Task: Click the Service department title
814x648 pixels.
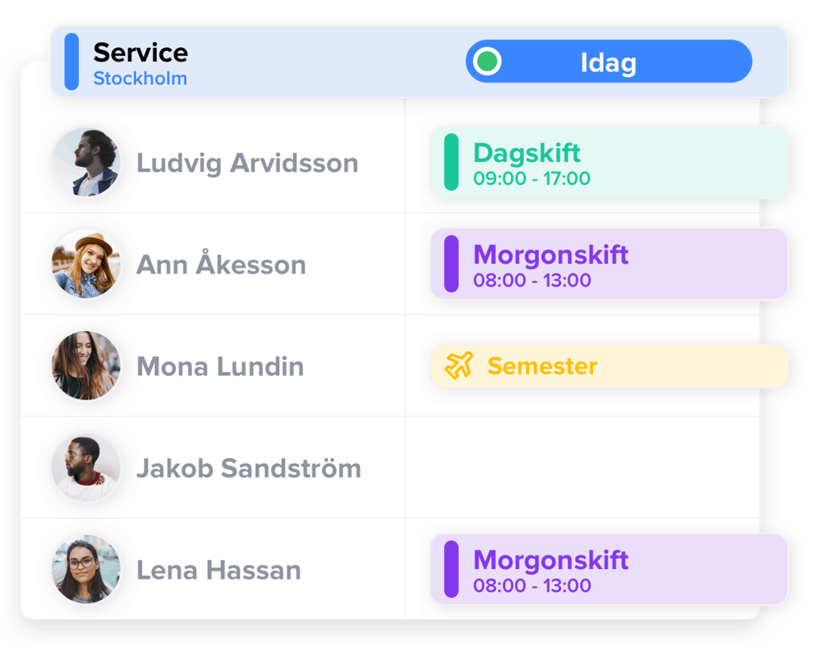Action: tap(140, 52)
